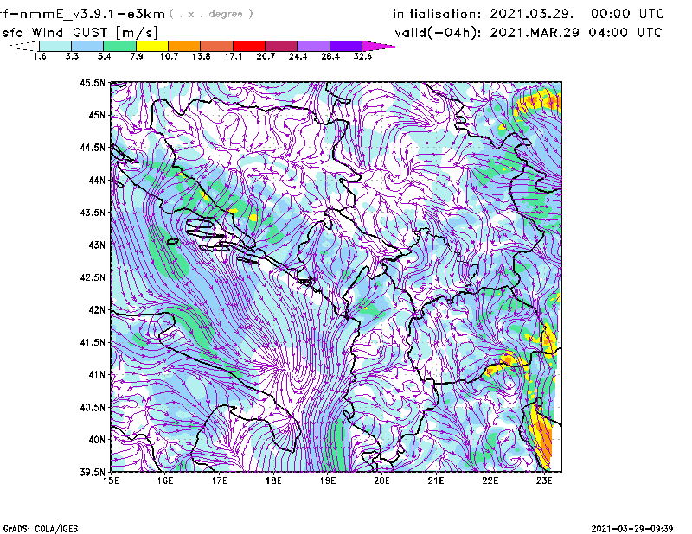Screen dimensions: 692x534
Task: Click the 45.5N latitude label
Action: tap(93, 82)
